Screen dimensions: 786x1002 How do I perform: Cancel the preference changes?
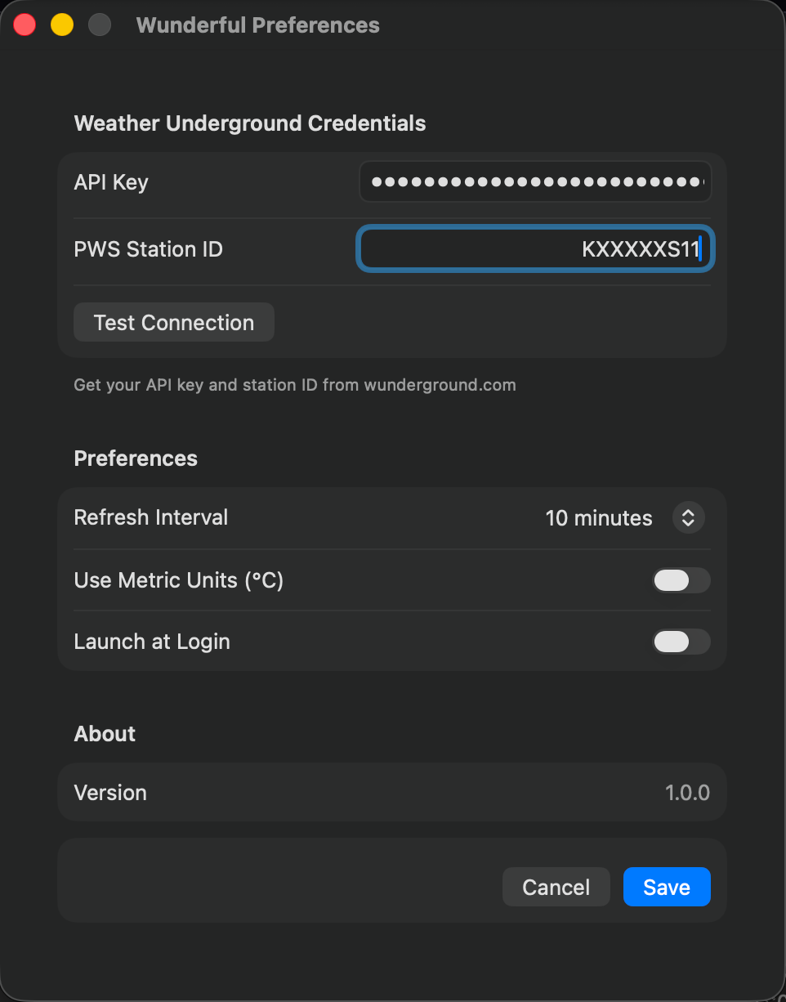pos(556,887)
